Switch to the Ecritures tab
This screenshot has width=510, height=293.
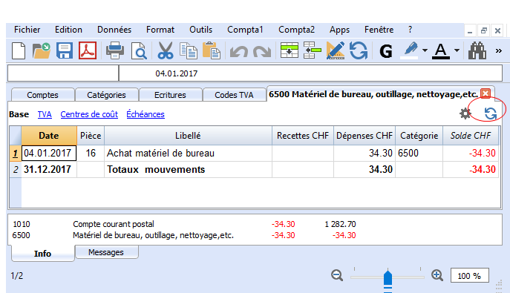tap(170, 95)
